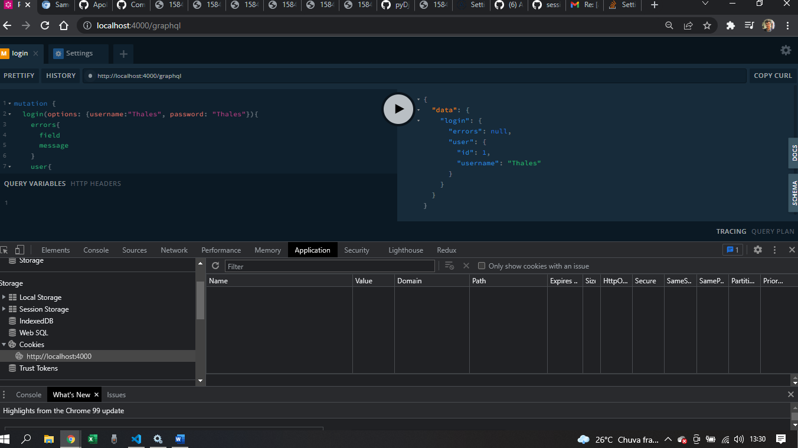Add a new playground tab
Viewport: 798px width, 448px height.
click(123, 54)
